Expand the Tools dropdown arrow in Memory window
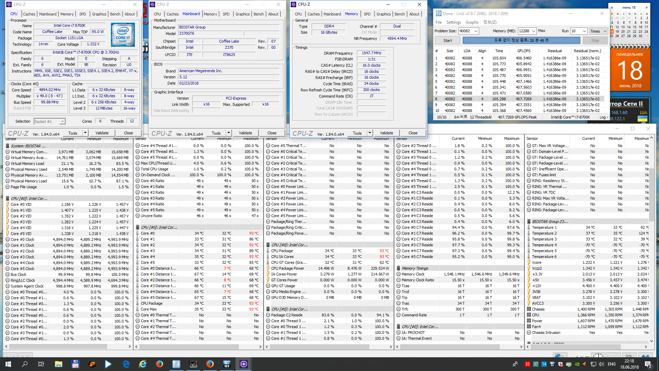The height and width of the screenshot is (371, 659). 370,133
